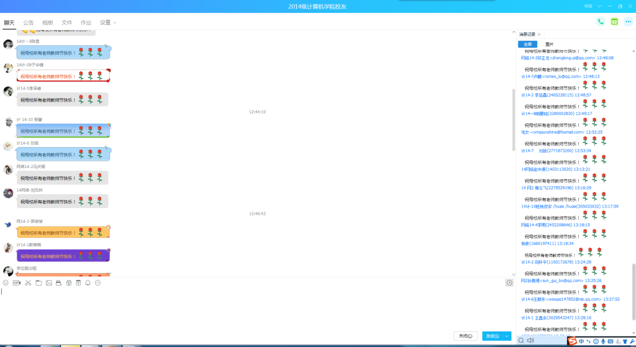Select the 图片 filter in message records
636x347 pixels.
coord(549,44)
